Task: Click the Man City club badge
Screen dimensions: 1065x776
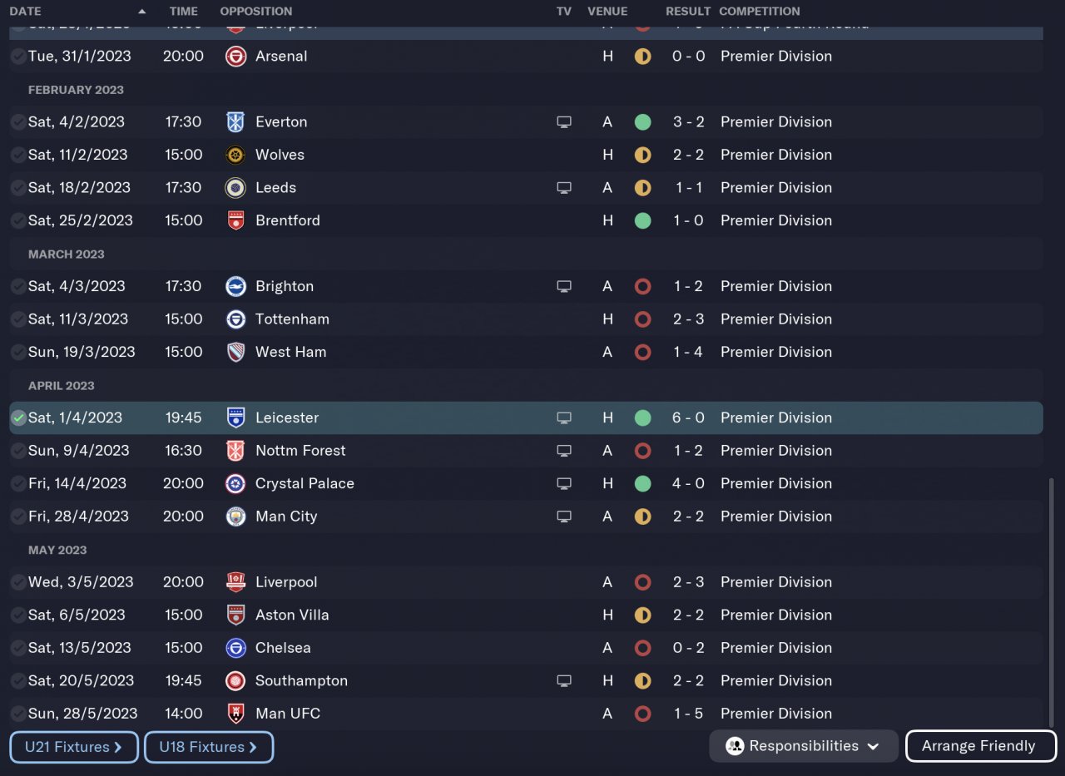Action: (235, 517)
